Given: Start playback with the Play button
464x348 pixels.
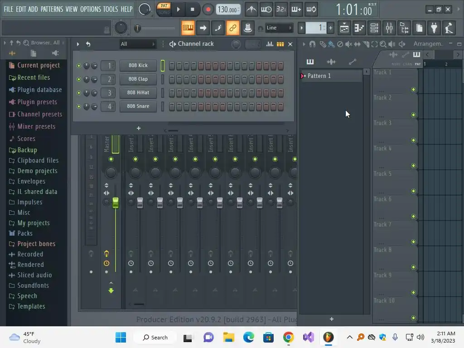Looking at the screenshot, I should coord(178,10).
